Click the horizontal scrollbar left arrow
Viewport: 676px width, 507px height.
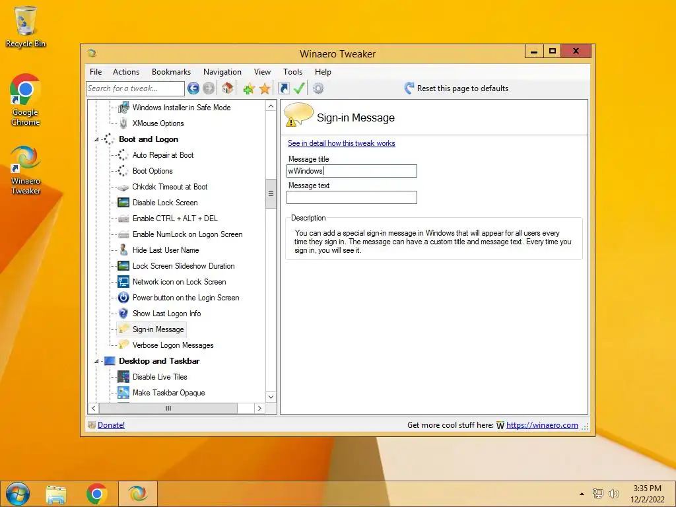coord(94,408)
